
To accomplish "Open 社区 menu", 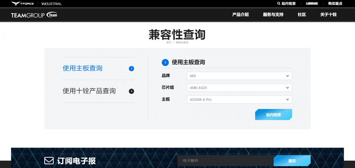I will (302, 15).
